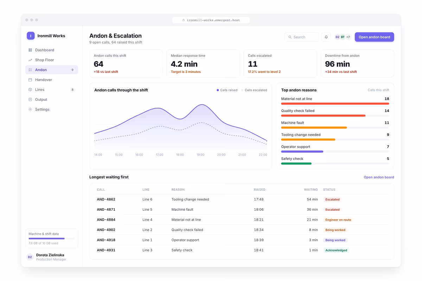Screen dimensions: 422x281
Task: Navigate to Lines in sidebar
Action: pos(52,90)
